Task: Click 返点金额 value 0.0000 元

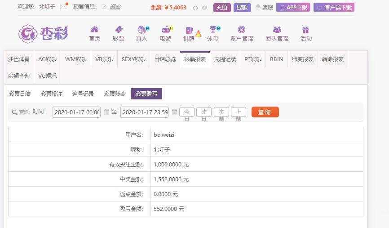Action: [x=166, y=194]
